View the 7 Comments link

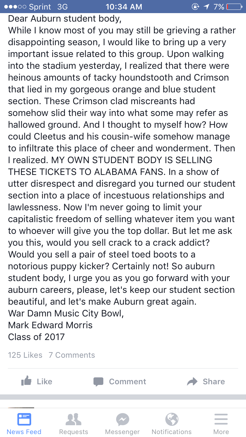pos(72,355)
